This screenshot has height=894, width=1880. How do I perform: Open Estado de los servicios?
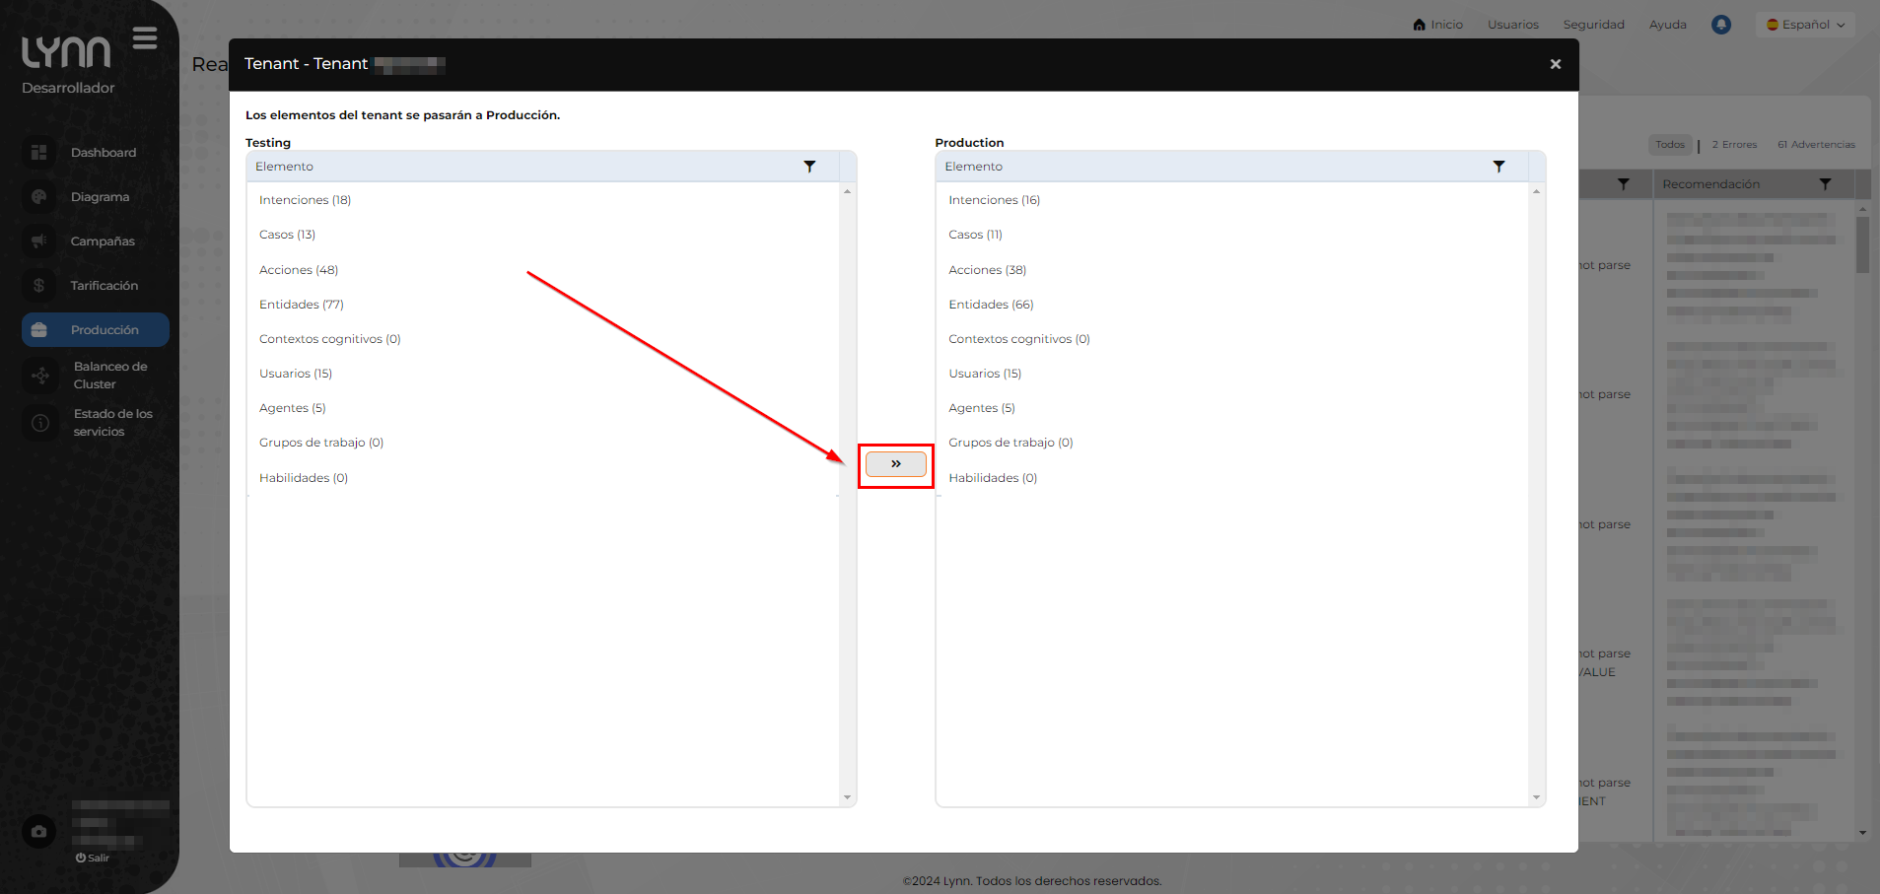113,423
